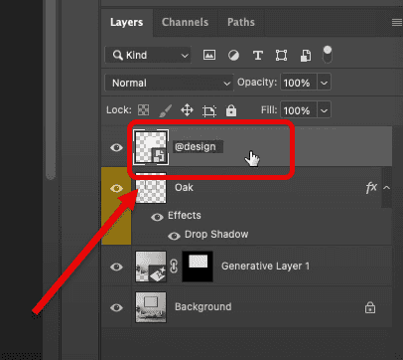Open the Kind filter dropdown
This screenshot has height=360, width=403.
click(x=148, y=55)
